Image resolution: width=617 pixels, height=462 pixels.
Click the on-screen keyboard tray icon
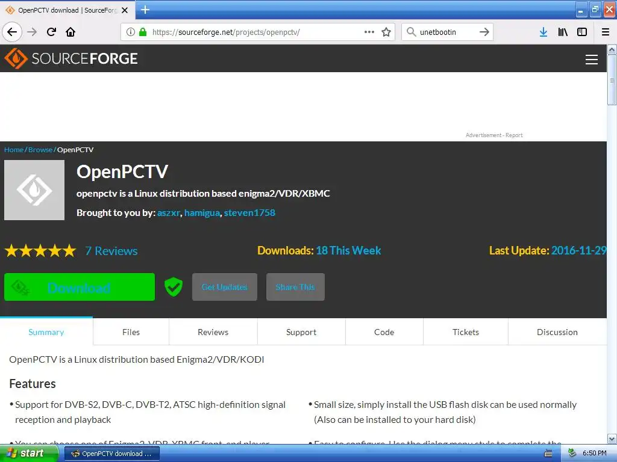click(x=548, y=454)
